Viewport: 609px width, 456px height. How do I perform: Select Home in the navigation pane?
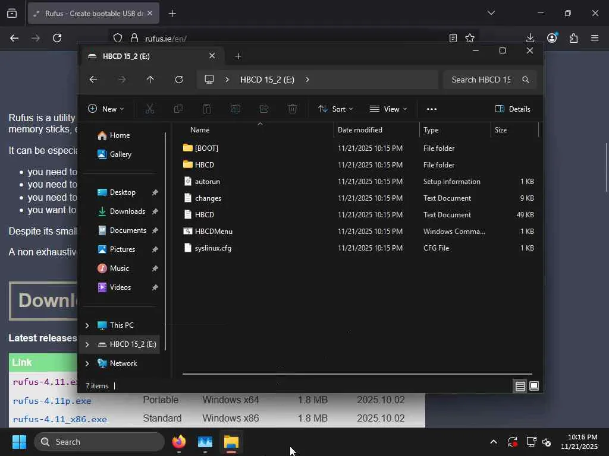tap(120, 135)
